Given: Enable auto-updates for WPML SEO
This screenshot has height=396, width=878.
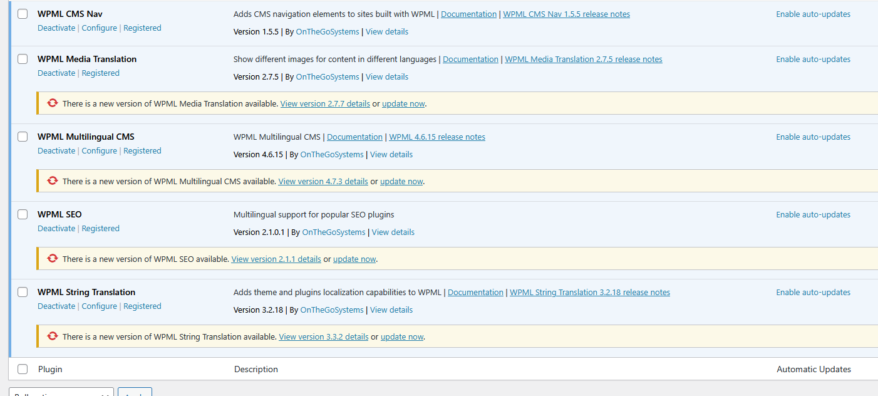Looking at the screenshot, I should (x=813, y=215).
